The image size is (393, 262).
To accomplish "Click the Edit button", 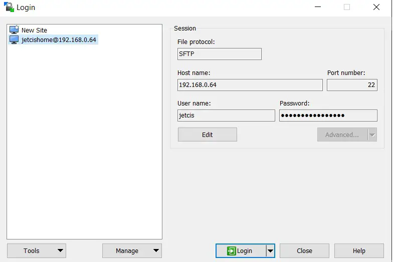I will click(x=208, y=135).
